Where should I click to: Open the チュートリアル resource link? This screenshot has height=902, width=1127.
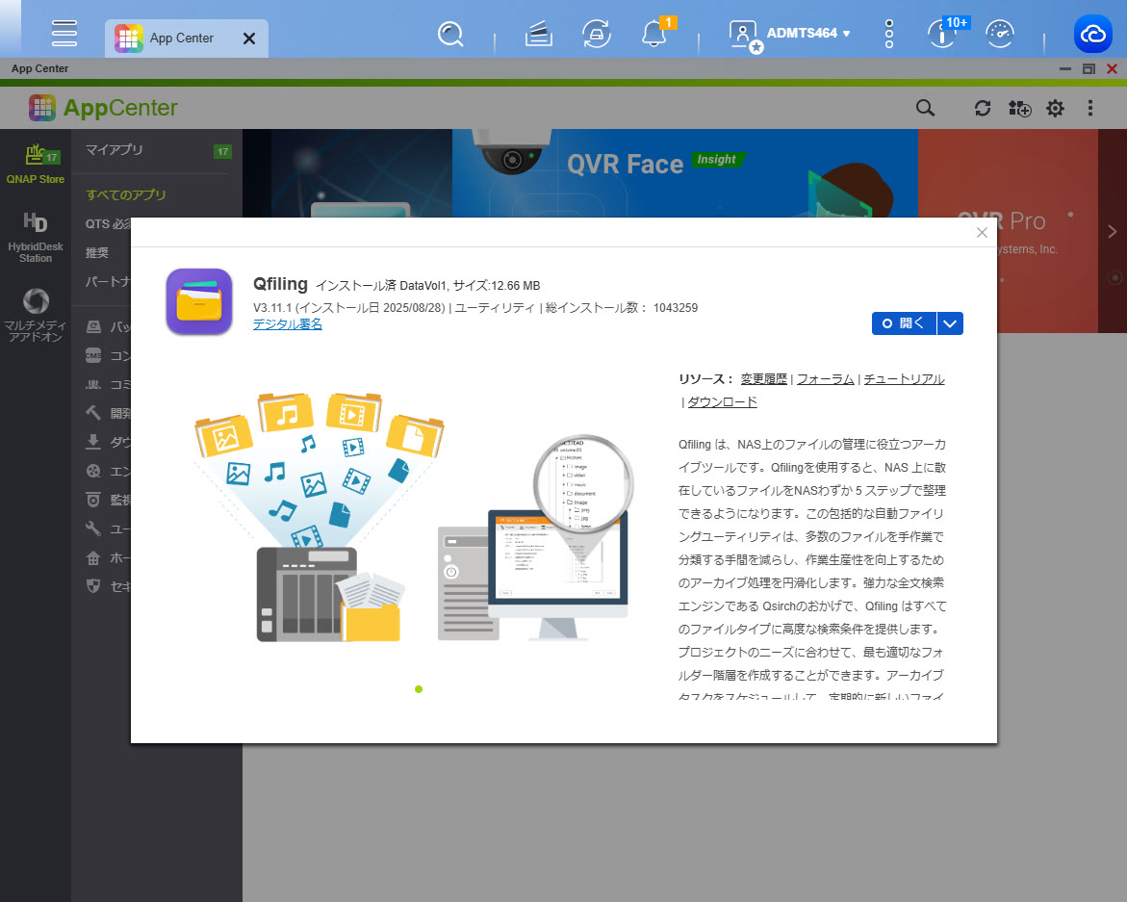pos(904,379)
